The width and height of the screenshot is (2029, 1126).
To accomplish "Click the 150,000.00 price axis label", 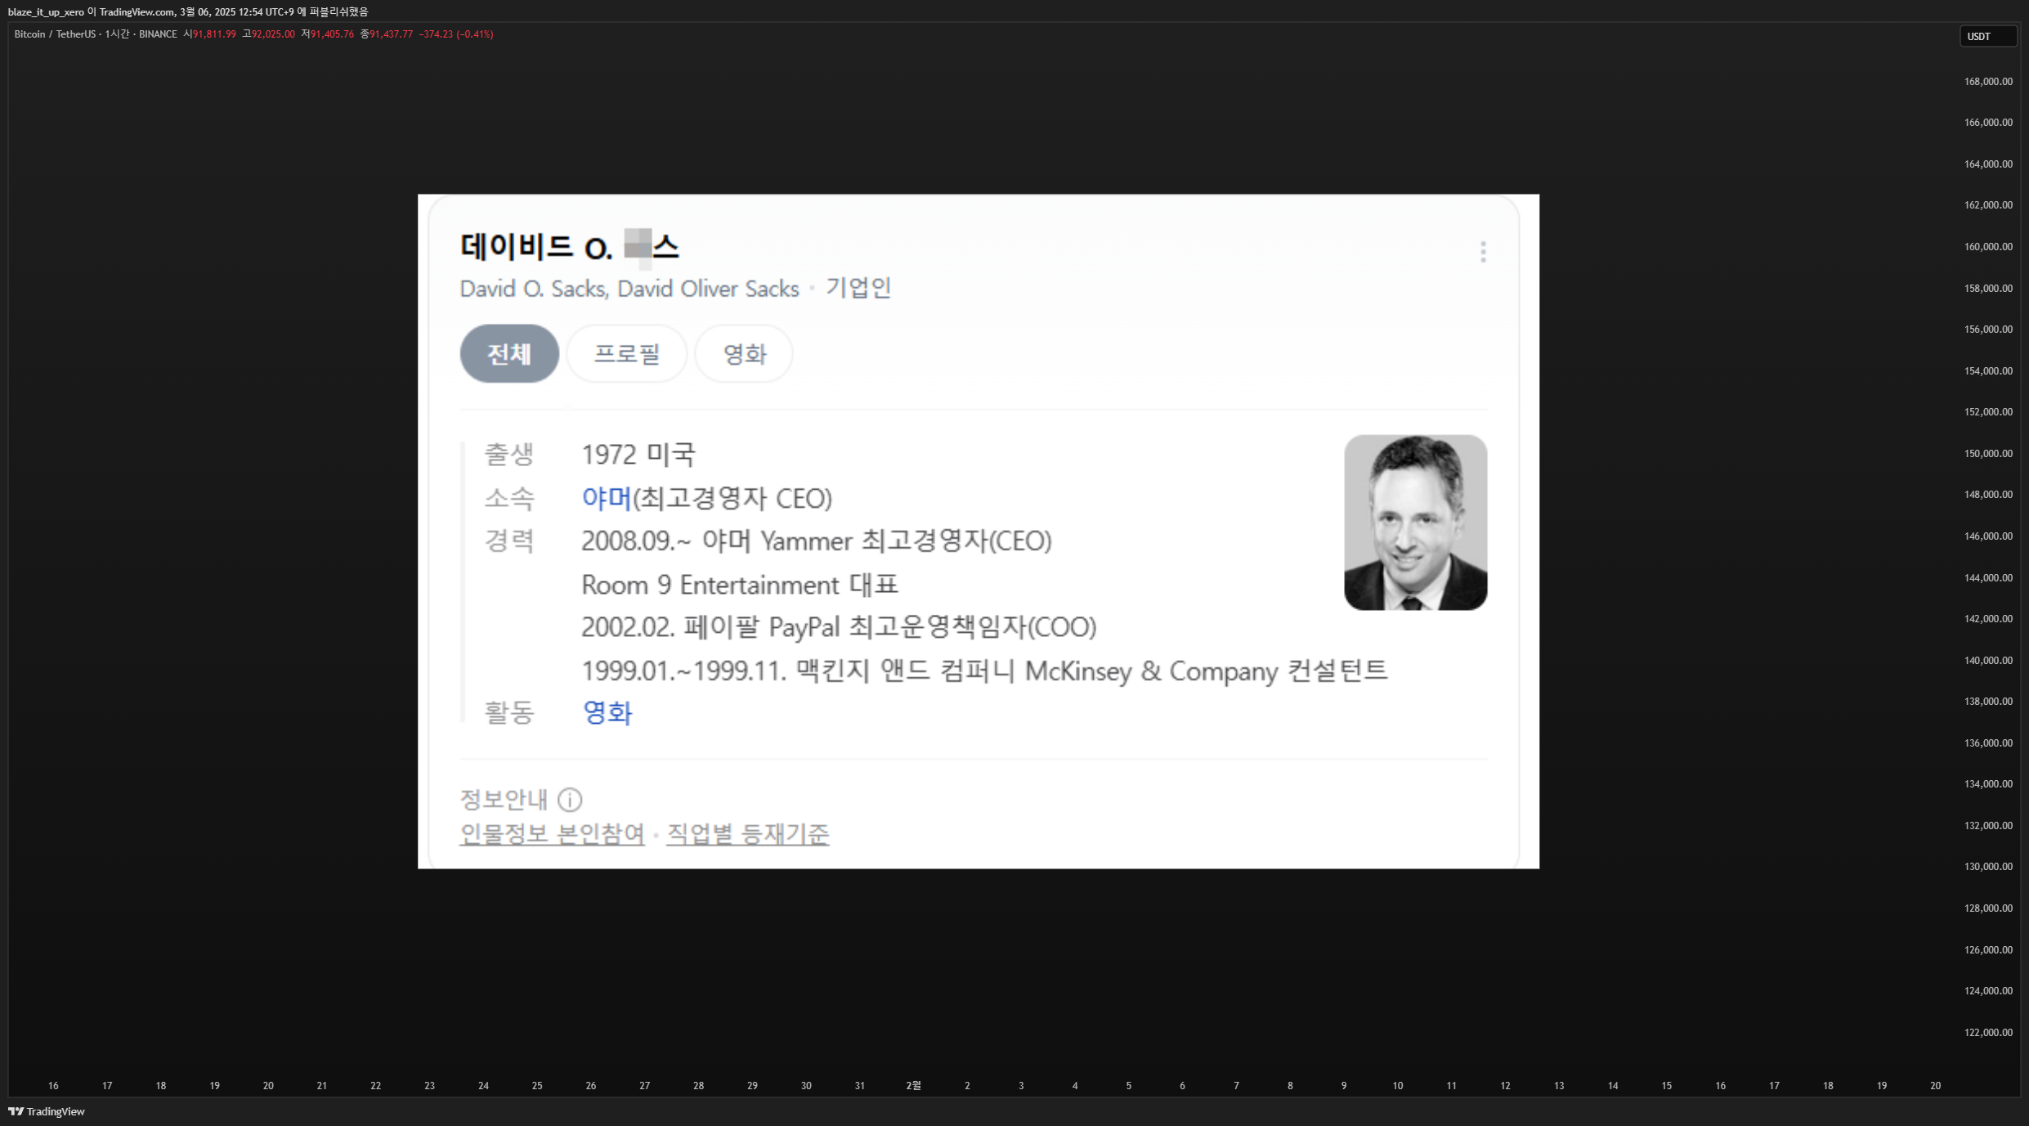I will 1988,454.
